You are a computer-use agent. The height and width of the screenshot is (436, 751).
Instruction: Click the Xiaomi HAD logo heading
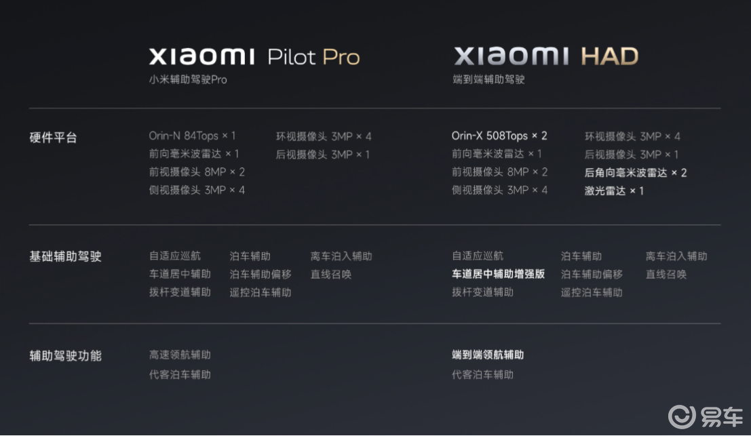click(546, 56)
